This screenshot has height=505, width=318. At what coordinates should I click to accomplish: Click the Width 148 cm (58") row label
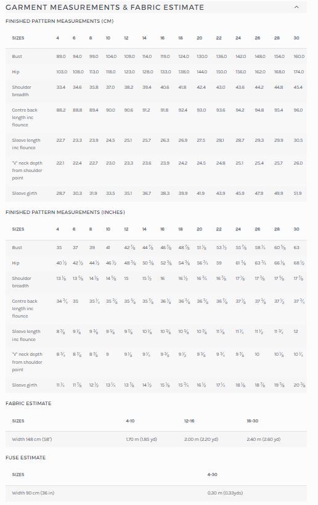32,439
